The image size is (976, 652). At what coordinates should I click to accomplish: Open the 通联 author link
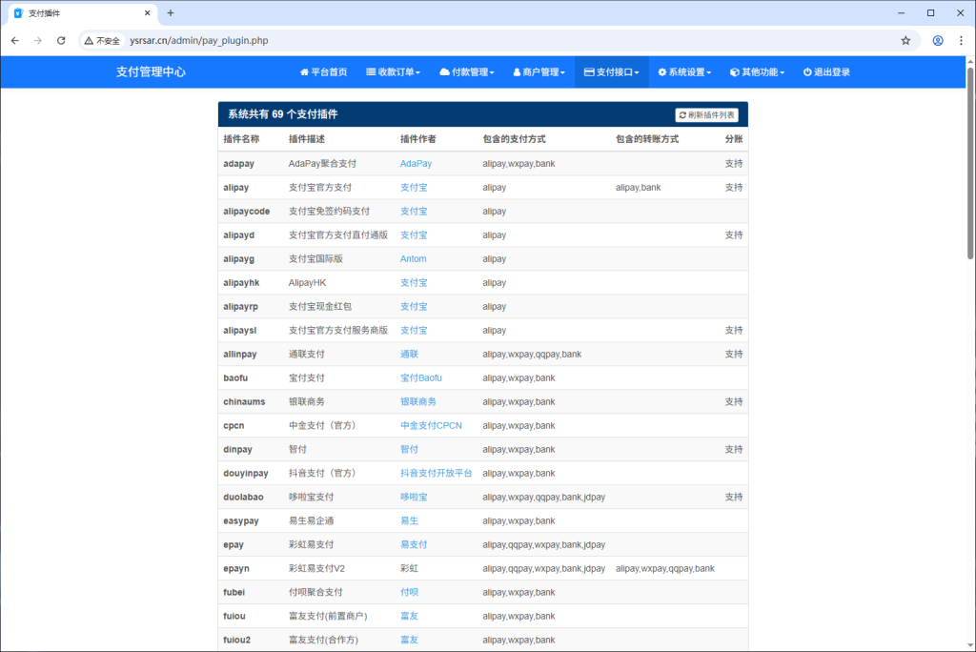(x=409, y=355)
